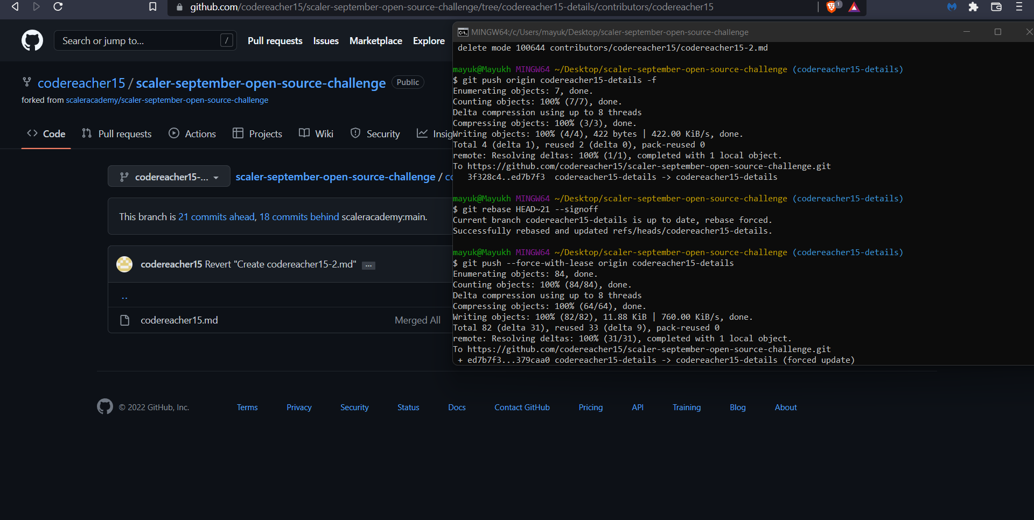Open the codereacher15 branch selector dropdown
1034x520 pixels.
coord(169,176)
